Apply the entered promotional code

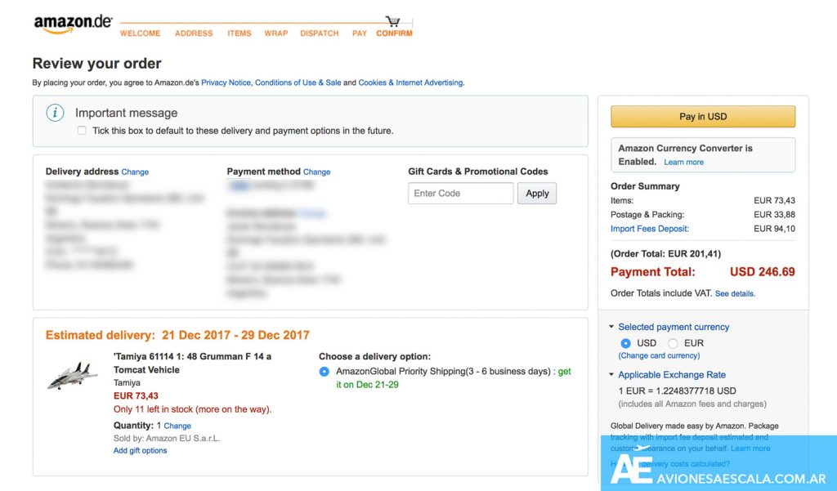(x=537, y=194)
